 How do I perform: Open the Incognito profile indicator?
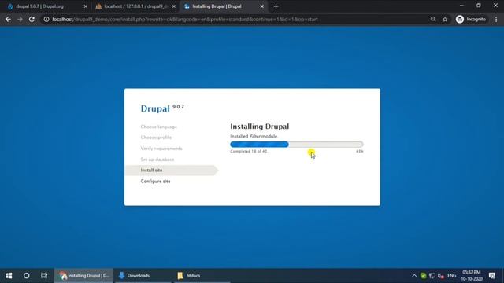click(x=471, y=19)
